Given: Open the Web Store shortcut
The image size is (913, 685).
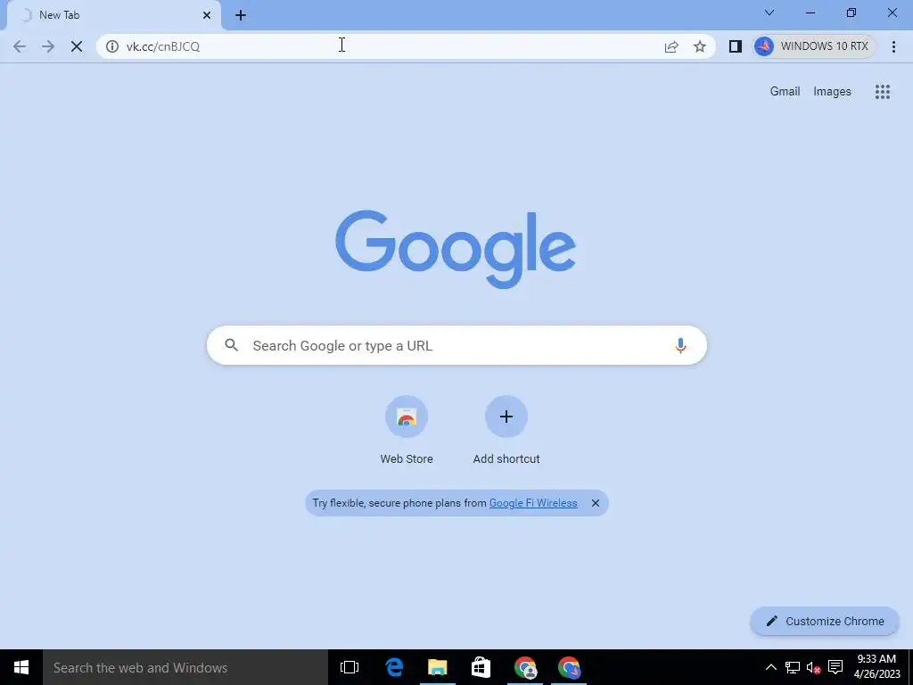Looking at the screenshot, I should [407, 431].
